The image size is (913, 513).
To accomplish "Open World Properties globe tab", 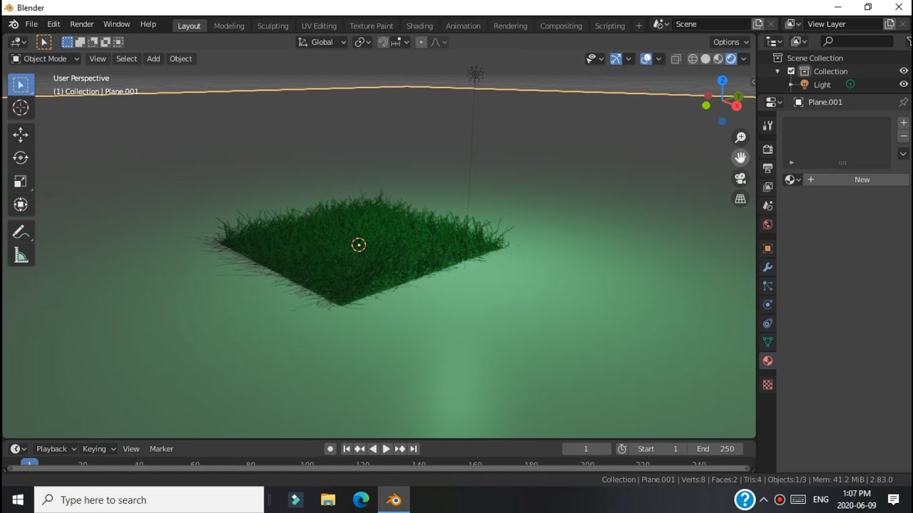I will (767, 224).
